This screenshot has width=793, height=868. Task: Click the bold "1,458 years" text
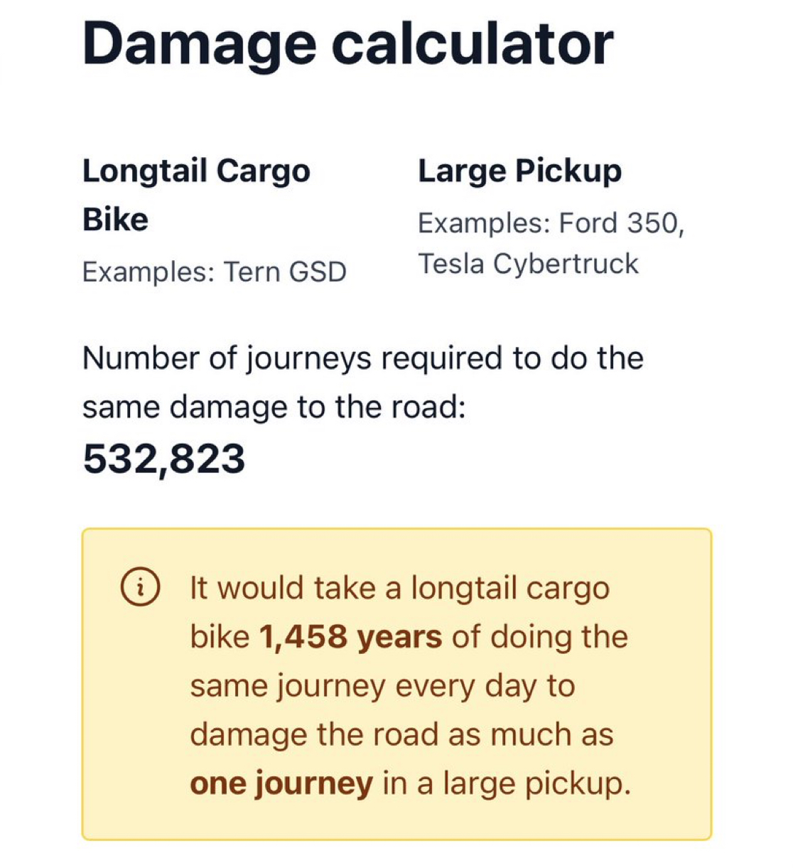coord(350,637)
